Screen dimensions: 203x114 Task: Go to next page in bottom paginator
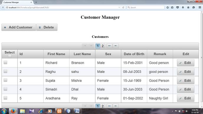click(x=109, y=106)
